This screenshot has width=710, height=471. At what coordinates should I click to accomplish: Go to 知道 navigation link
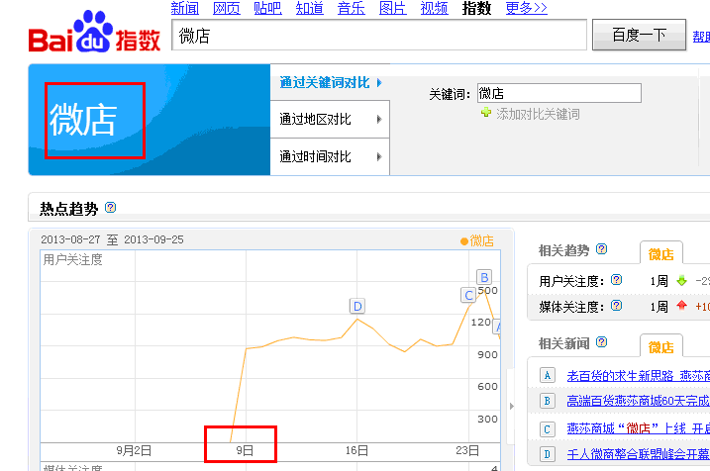pos(309,8)
